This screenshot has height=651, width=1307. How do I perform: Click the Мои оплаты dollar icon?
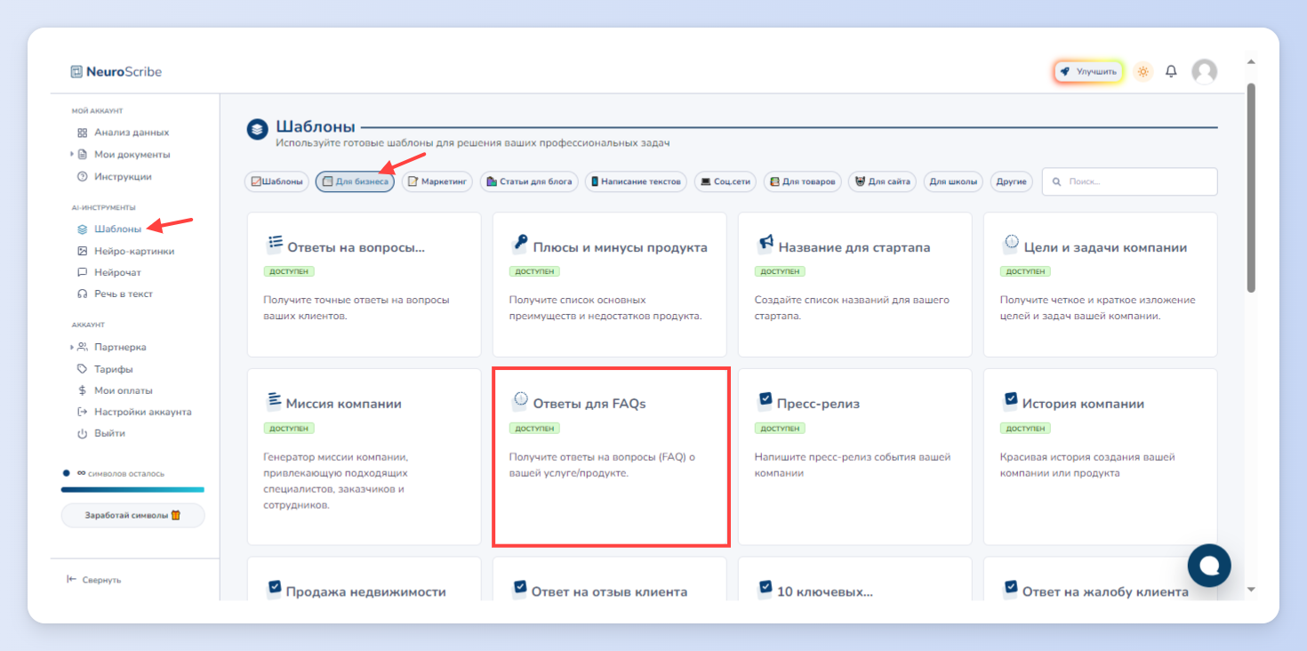(x=83, y=390)
